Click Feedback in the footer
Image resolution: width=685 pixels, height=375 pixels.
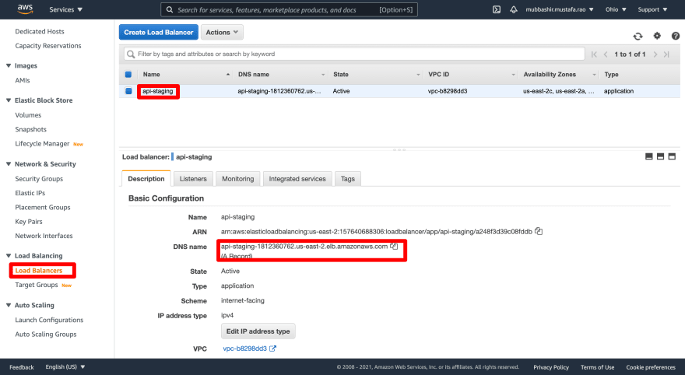(x=22, y=367)
